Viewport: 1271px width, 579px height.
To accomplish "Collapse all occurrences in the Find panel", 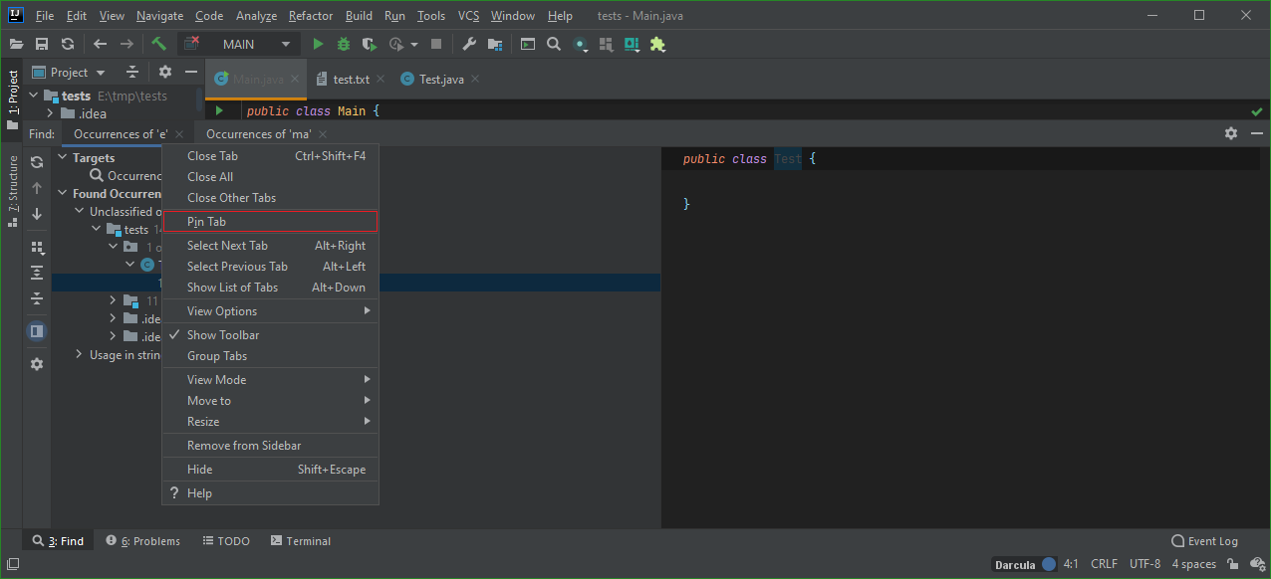I will point(36,298).
